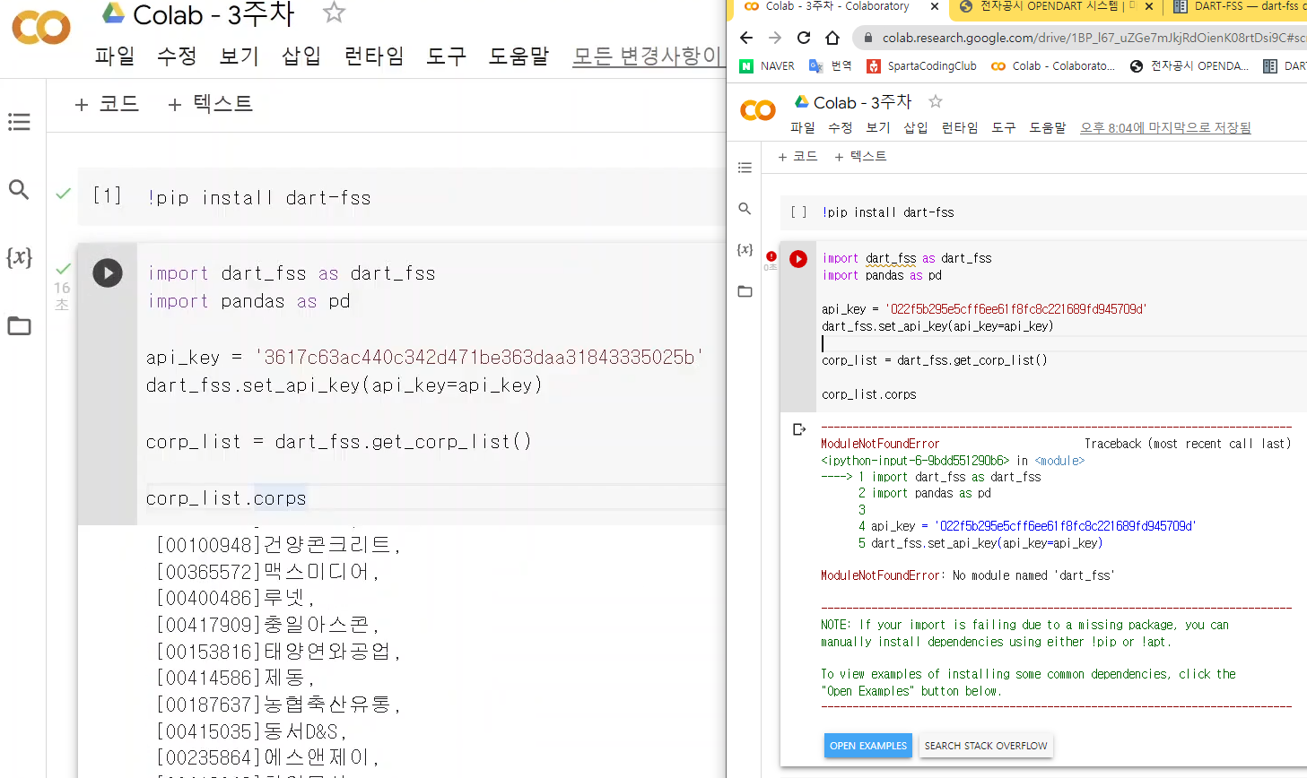Image resolution: width=1307 pixels, height=778 pixels.
Task: Close the Colab - 3주차 browser tab
Action: pyautogui.click(x=934, y=6)
